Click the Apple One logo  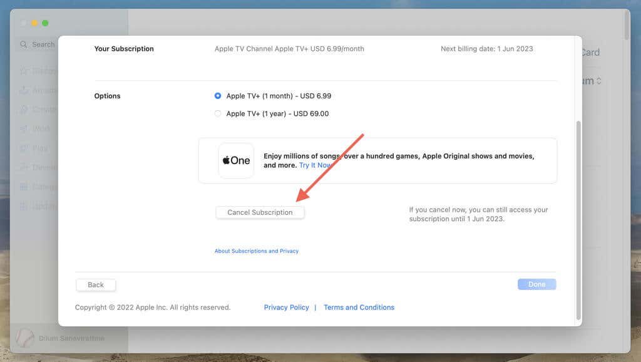[x=236, y=160]
